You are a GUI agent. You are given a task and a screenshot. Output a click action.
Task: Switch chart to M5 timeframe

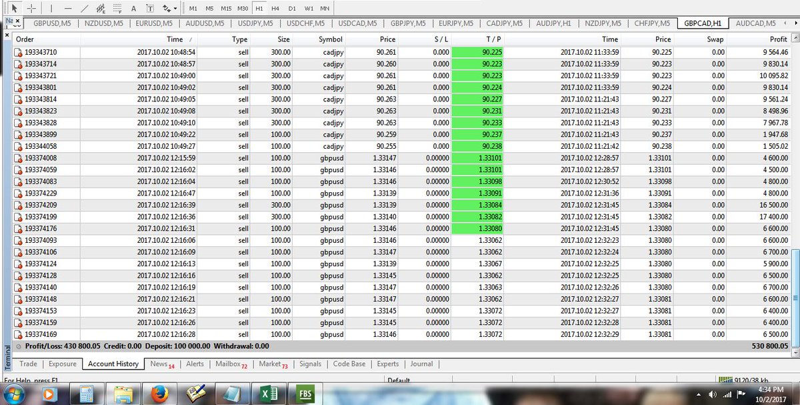pyautogui.click(x=209, y=8)
